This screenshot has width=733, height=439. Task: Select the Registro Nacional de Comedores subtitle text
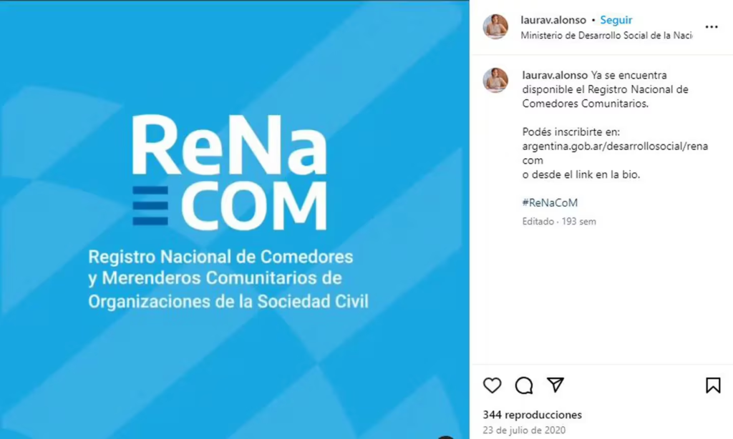tap(228, 279)
